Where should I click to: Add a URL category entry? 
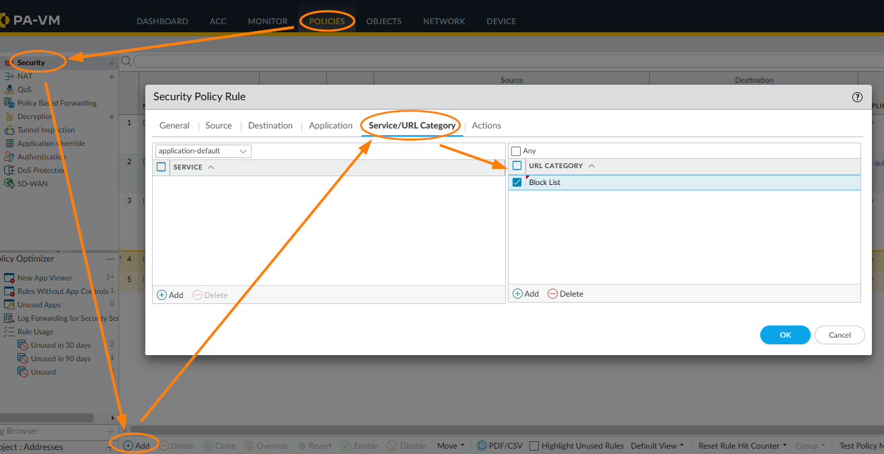[x=526, y=294]
